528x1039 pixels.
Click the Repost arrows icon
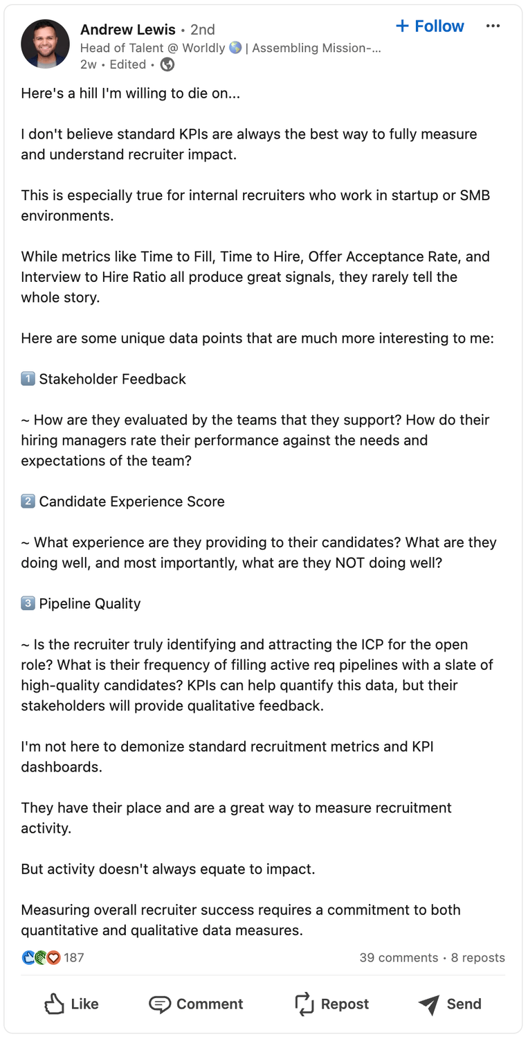[x=304, y=1004]
